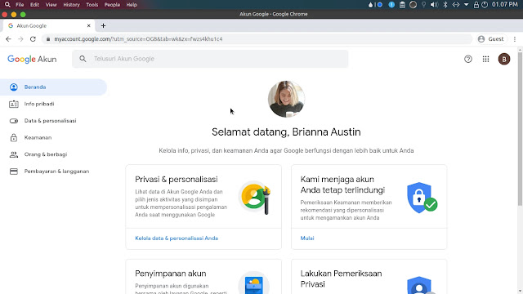The width and height of the screenshot is (523, 294).
Task: Open the Guest profile button
Action: (490, 39)
